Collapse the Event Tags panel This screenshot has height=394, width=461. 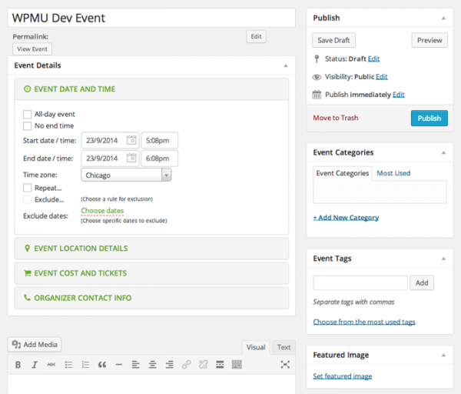click(x=443, y=259)
